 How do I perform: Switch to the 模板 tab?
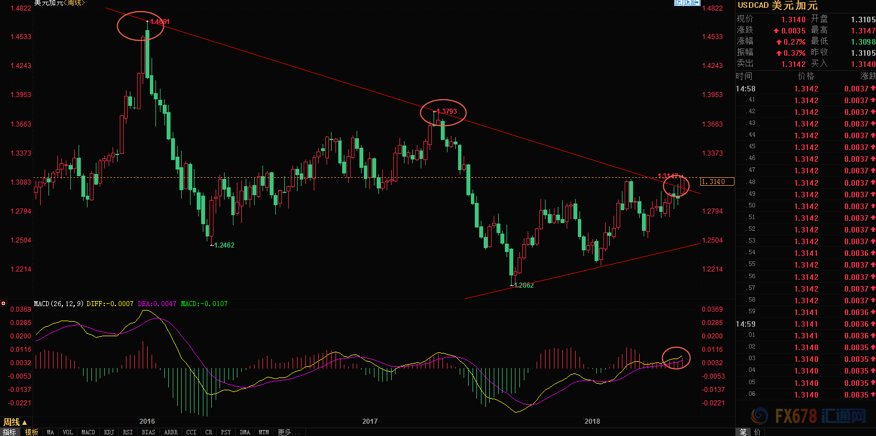(x=32, y=432)
